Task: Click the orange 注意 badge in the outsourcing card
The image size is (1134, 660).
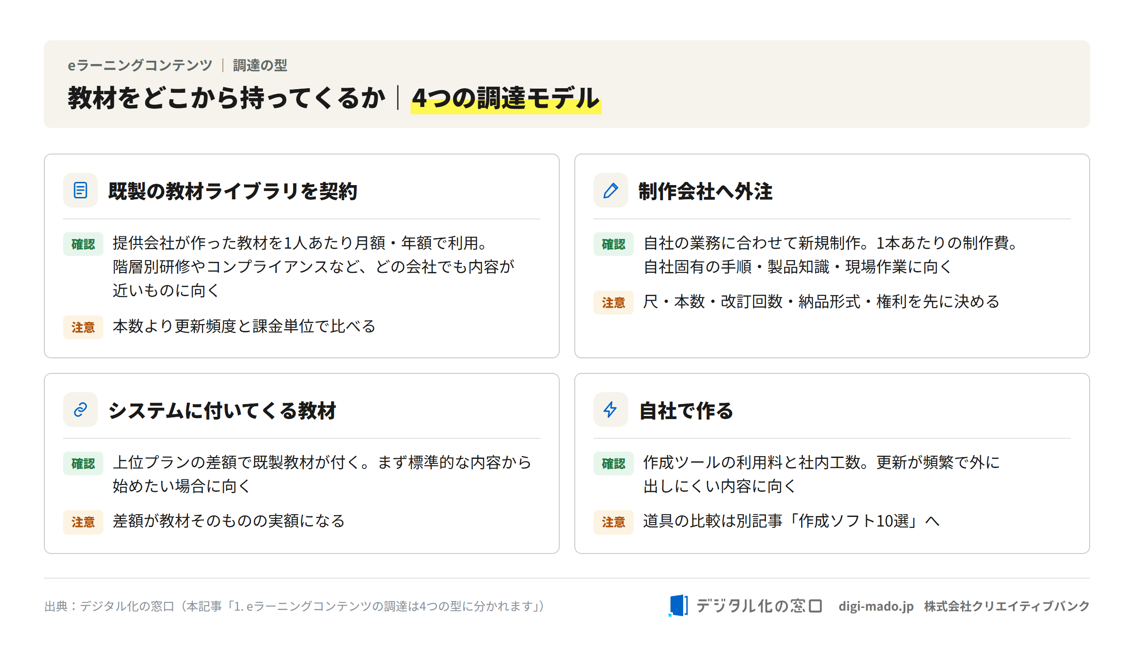Action: (x=613, y=303)
